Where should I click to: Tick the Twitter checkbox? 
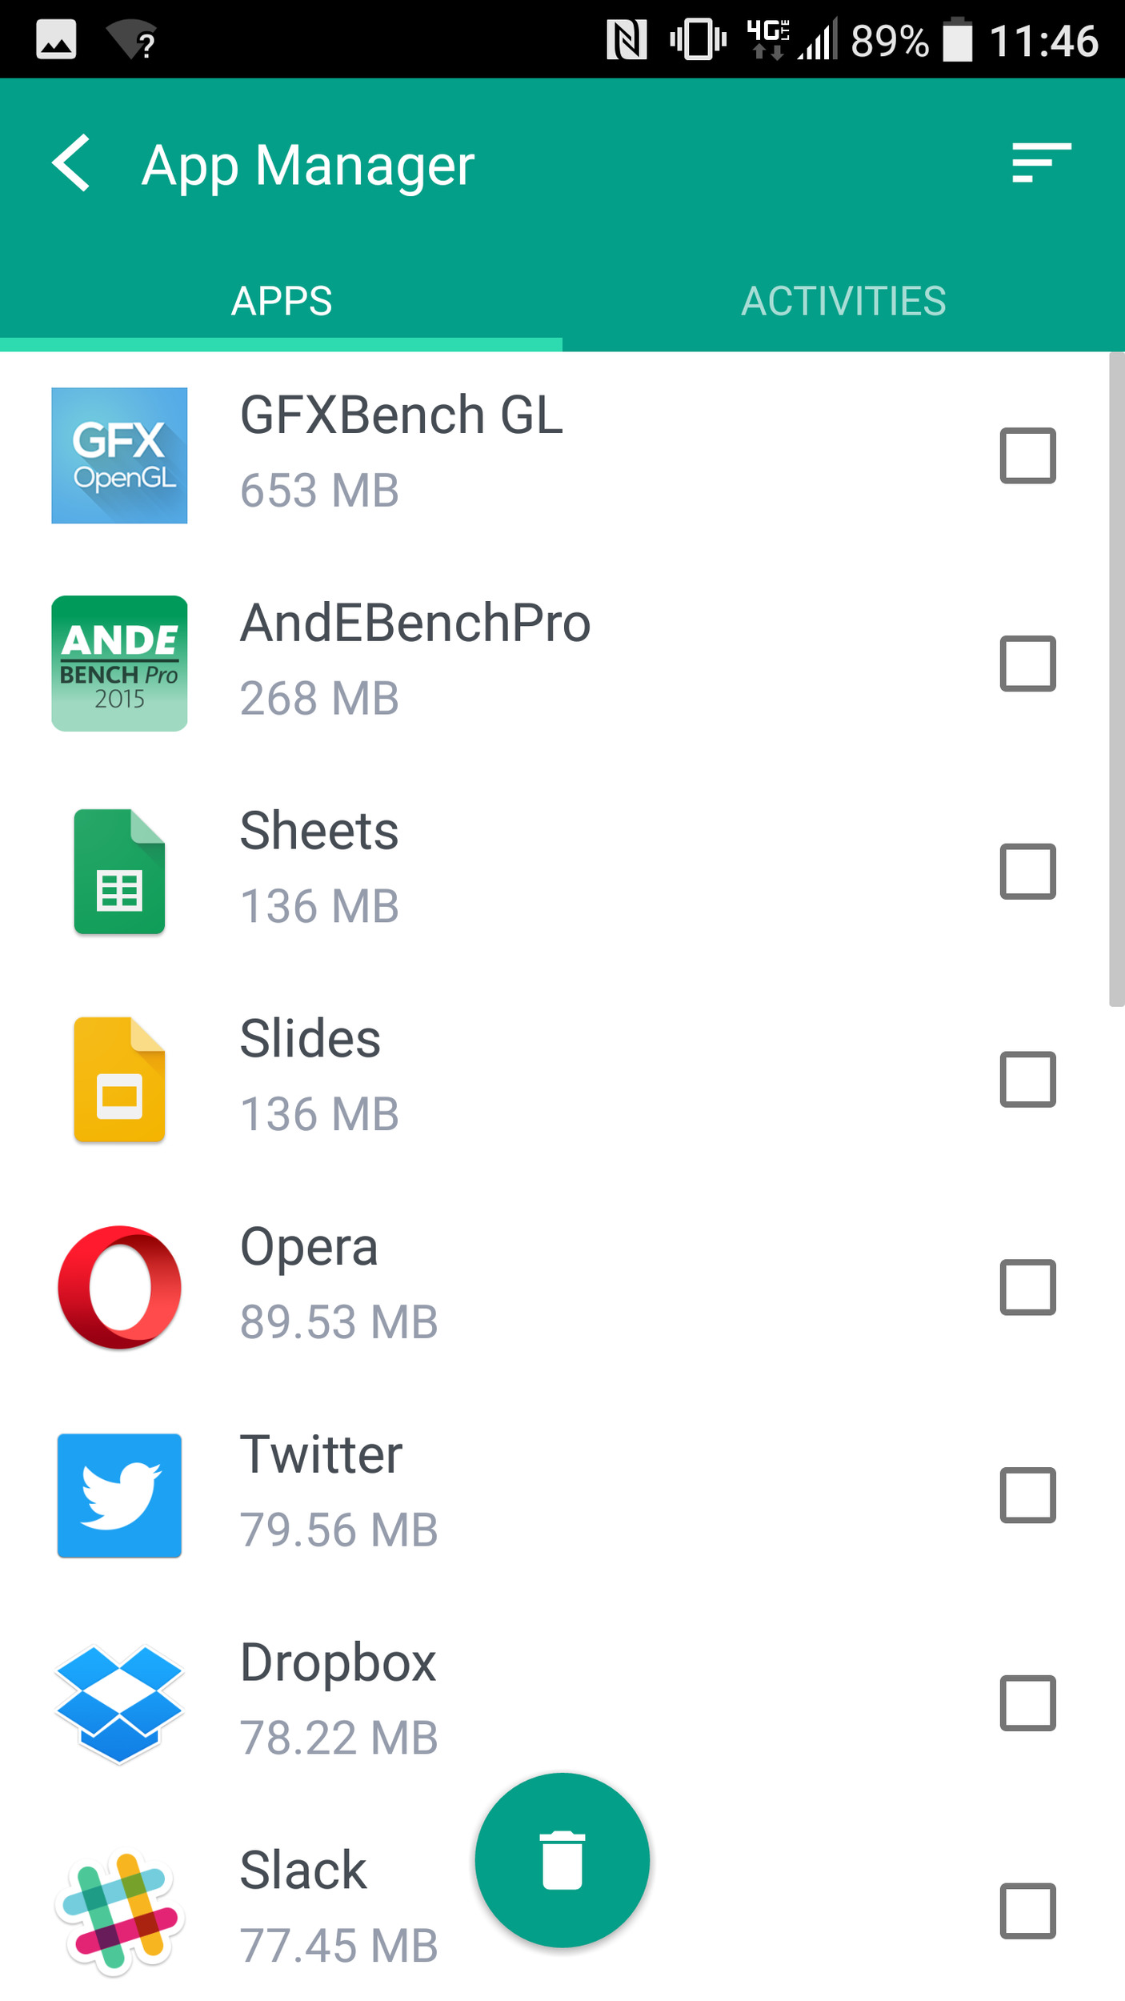[x=1027, y=1495]
